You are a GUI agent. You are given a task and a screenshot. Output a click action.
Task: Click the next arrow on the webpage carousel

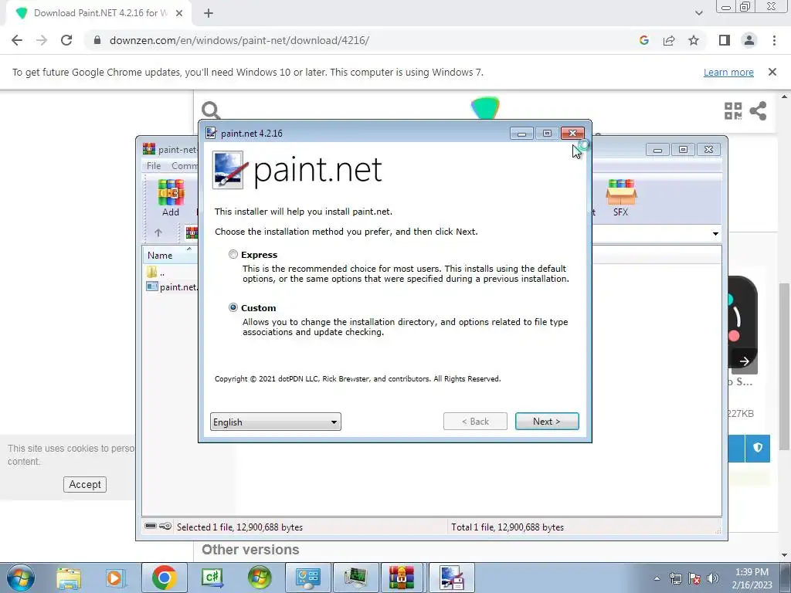point(745,361)
